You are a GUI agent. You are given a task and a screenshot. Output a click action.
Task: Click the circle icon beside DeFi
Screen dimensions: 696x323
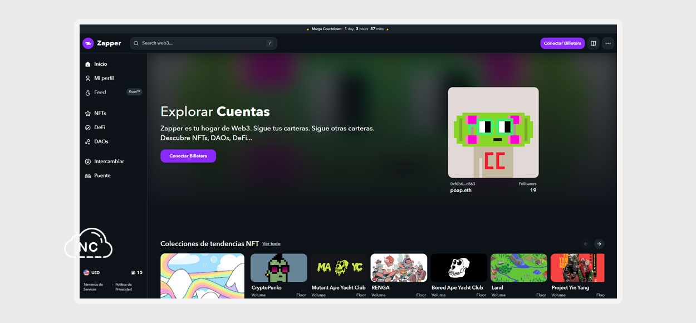[87, 128]
